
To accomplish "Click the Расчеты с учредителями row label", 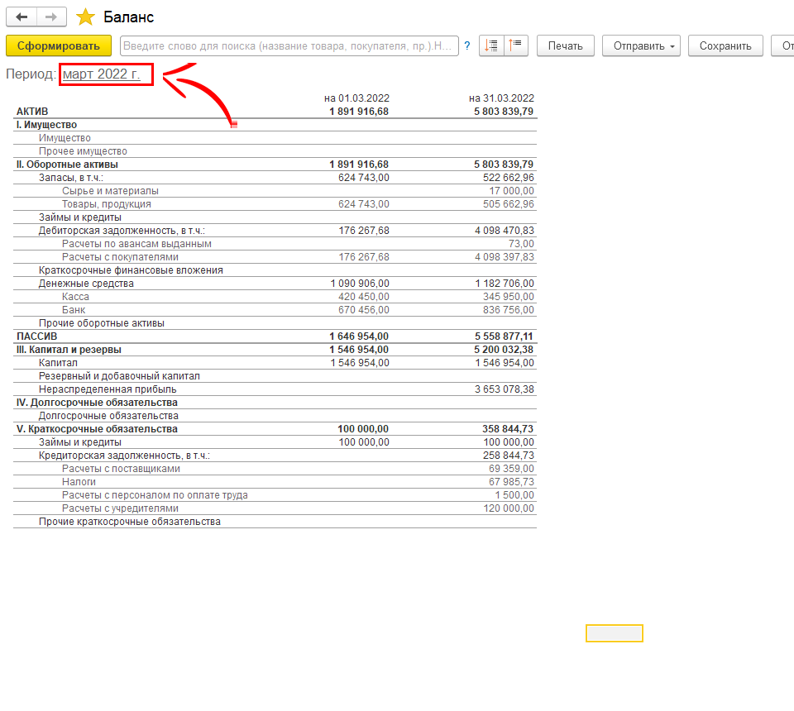I will (x=120, y=508).
